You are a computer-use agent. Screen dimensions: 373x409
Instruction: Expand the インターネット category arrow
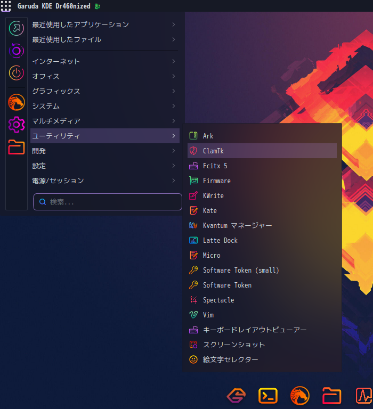point(174,61)
